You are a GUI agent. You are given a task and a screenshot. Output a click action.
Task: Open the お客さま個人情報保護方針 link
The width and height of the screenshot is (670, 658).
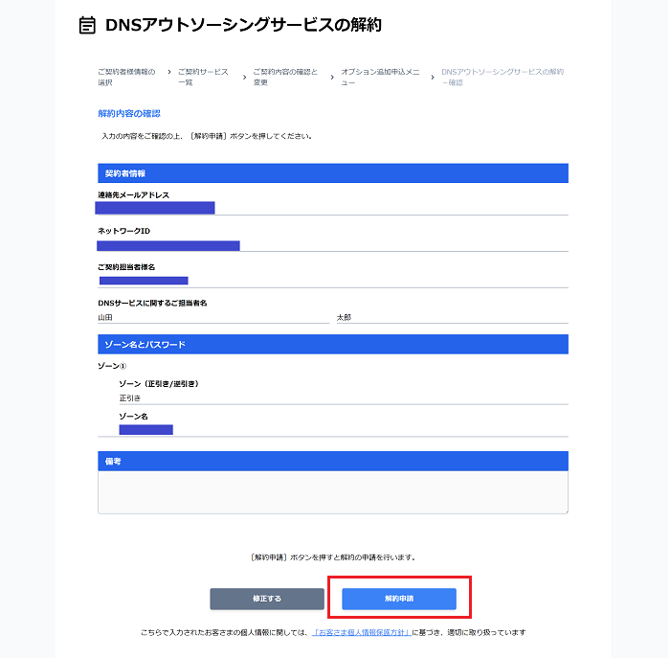click(362, 632)
